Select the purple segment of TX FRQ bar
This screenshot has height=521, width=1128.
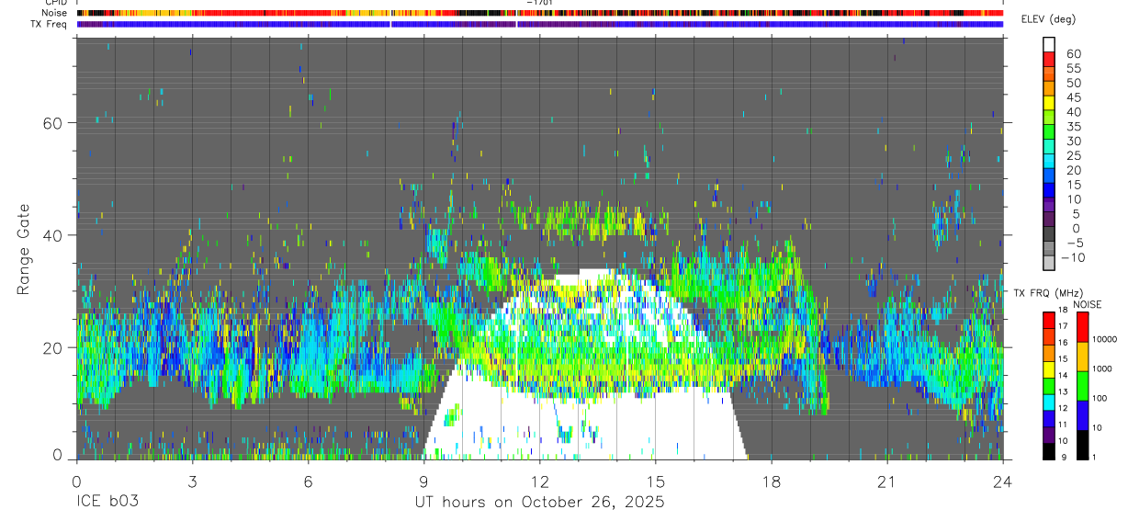pyautogui.click(x=1049, y=436)
